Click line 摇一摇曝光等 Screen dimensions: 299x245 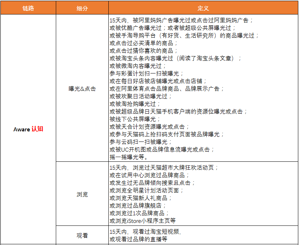click(129, 157)
